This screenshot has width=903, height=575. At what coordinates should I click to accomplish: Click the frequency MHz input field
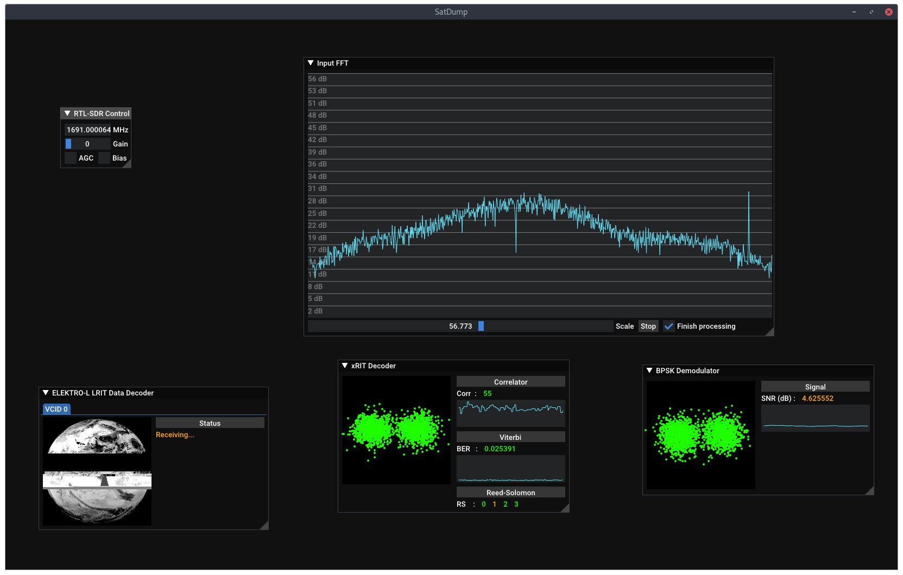[88, 130]
